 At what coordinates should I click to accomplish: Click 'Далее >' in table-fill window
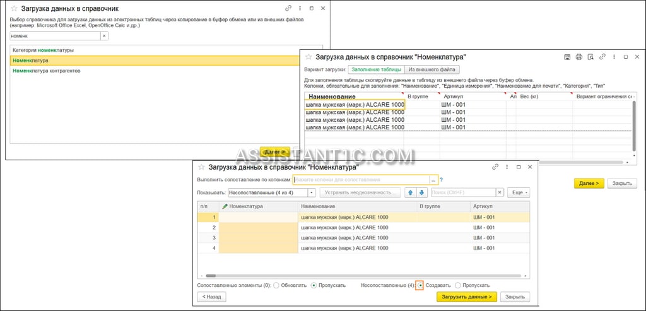(589, 184)
